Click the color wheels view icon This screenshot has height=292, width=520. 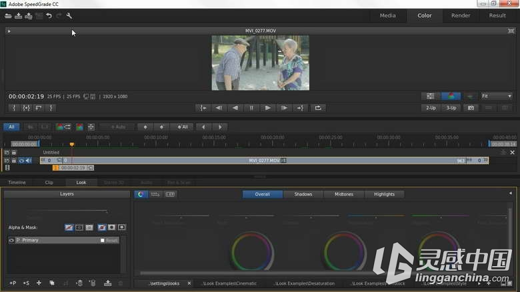pos(141,194)
